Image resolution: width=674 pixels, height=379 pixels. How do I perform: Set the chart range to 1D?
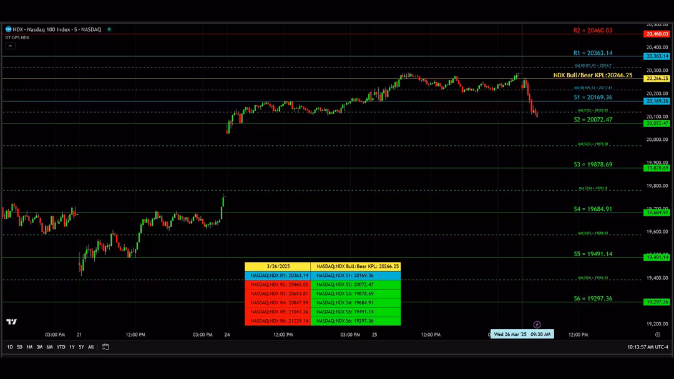pos(10,347)
